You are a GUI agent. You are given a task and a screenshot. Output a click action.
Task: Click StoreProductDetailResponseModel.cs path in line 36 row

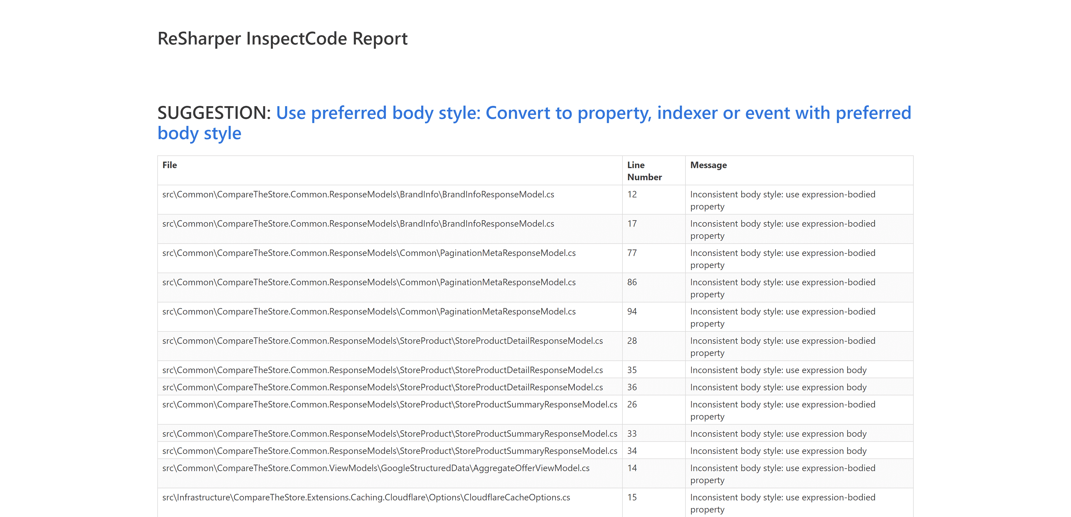point(382,387)
